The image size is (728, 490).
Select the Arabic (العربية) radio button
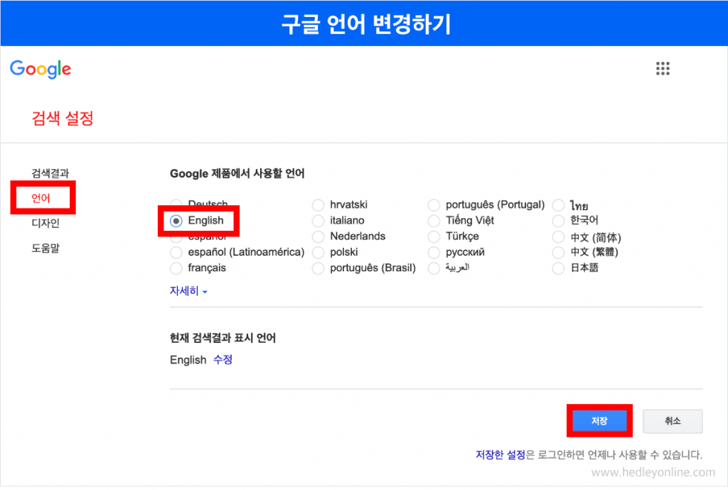[434, 268]
